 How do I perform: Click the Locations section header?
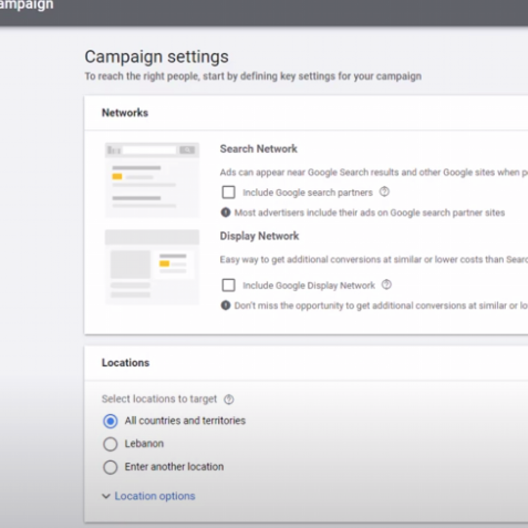(125, 362)
